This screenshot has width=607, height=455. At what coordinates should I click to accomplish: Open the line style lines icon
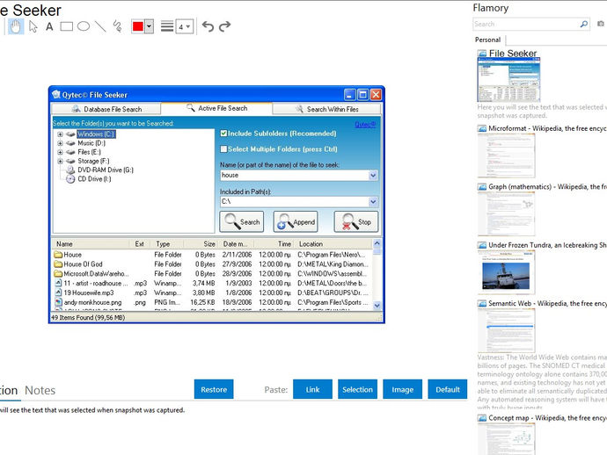tap(167, 26)
